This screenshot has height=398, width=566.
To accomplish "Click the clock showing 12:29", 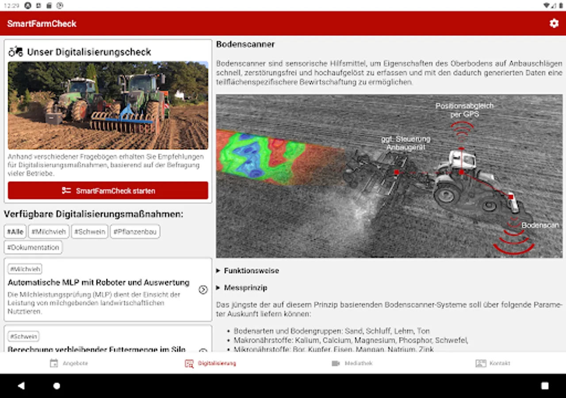I will coord(11,5).
